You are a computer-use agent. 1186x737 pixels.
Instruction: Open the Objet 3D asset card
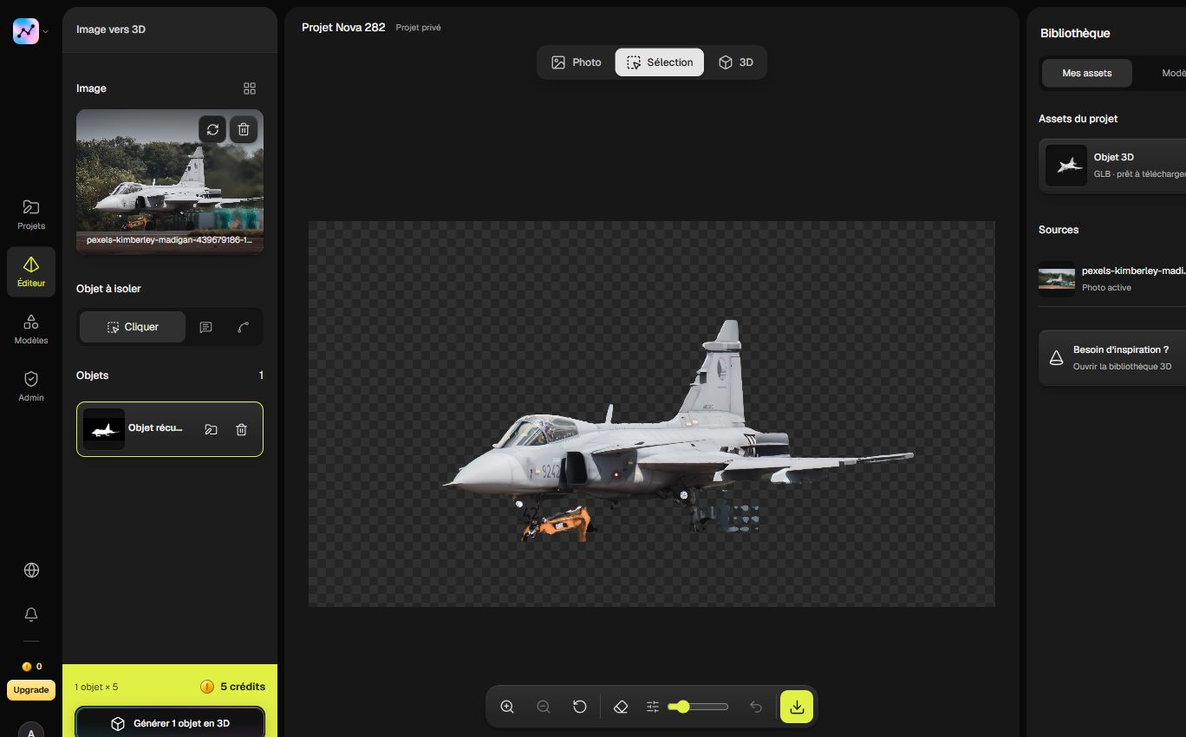pos(1112,165)
